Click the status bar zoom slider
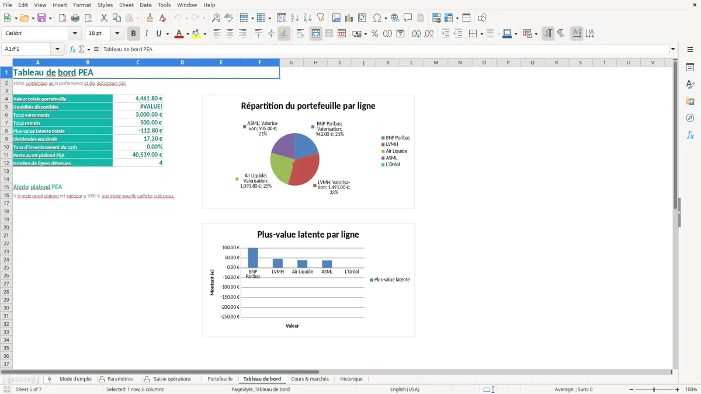The width and height of the screenshot is (701, 394). [654, 389]
